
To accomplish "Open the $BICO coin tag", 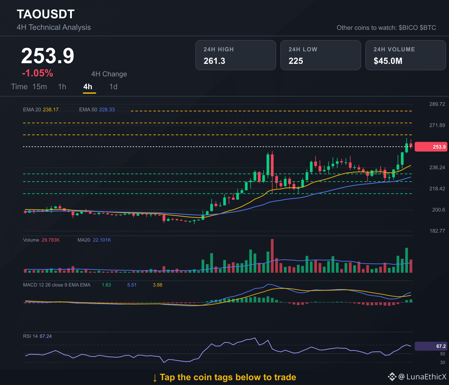I will (408, 28).
